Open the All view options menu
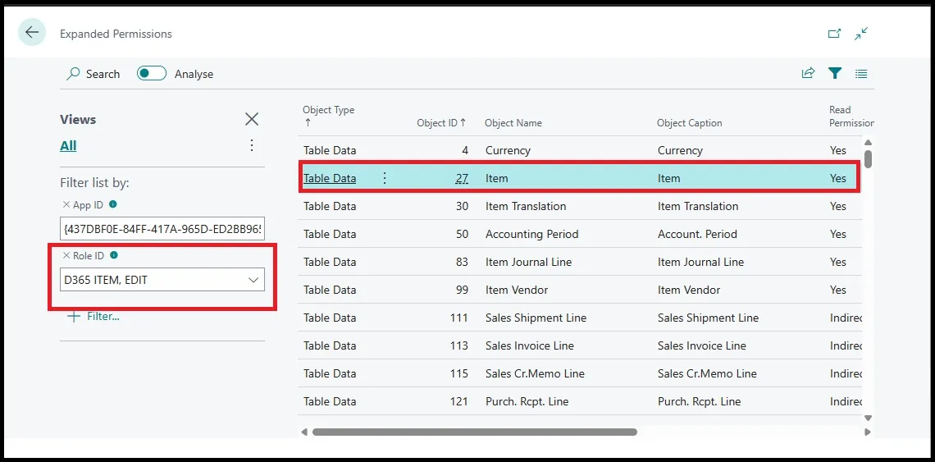This screenshot has width=935, height=462. [253, 145]
